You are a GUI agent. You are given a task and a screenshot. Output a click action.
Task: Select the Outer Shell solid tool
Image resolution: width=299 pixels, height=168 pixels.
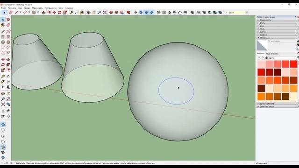tap(192, 13)
